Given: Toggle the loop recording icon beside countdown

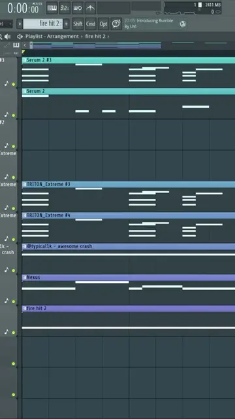Looking at the screenshot, I should coord(78,8).
